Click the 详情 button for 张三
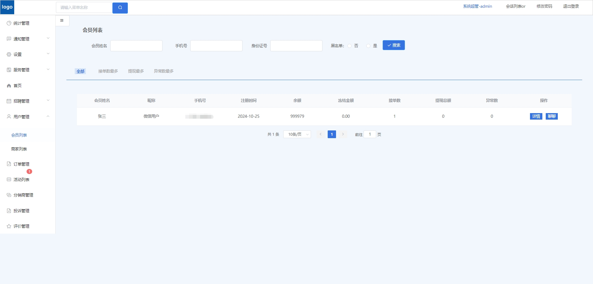 [536, 117]
